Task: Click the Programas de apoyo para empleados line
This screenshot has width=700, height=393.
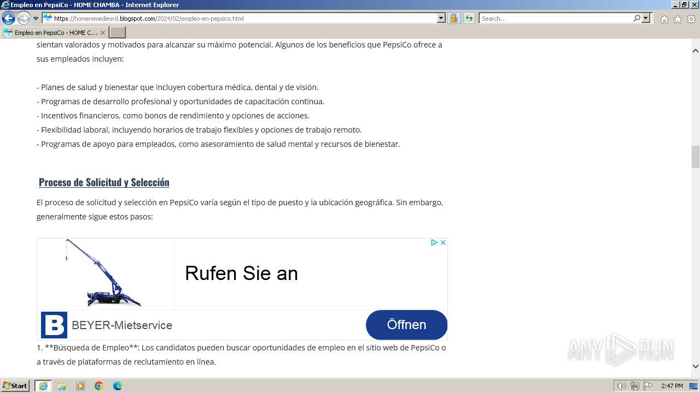Action: click(218, 144)
